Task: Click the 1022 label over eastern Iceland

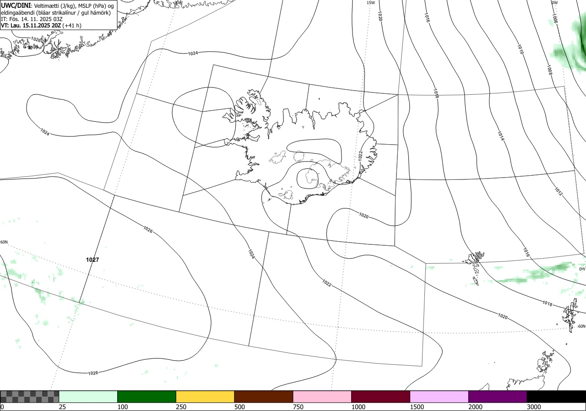Action: coord(360,155)
